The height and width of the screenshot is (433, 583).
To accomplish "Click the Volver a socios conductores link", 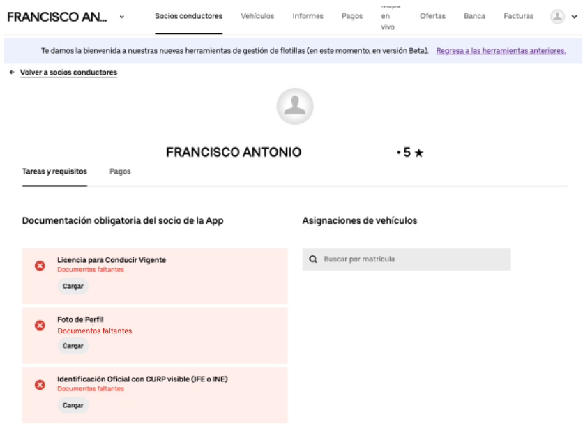I will [x=68, y=73].
